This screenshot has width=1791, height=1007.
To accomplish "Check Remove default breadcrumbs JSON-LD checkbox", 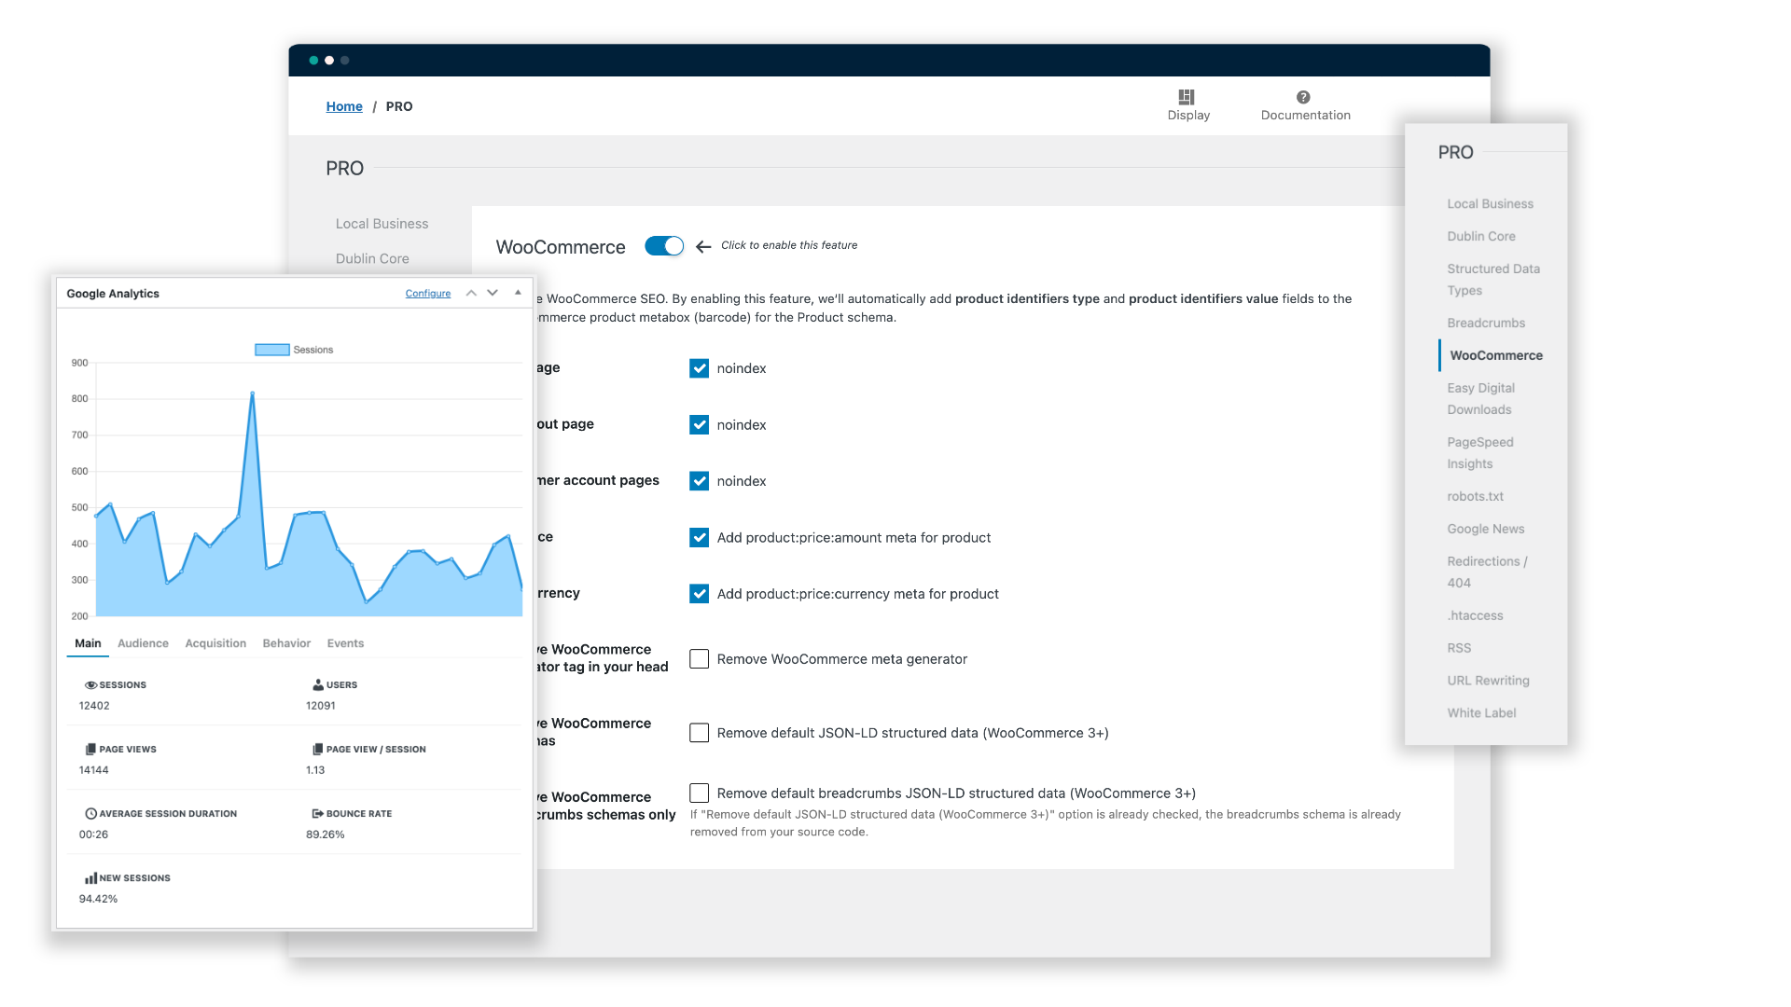I will tap(699, 793).
